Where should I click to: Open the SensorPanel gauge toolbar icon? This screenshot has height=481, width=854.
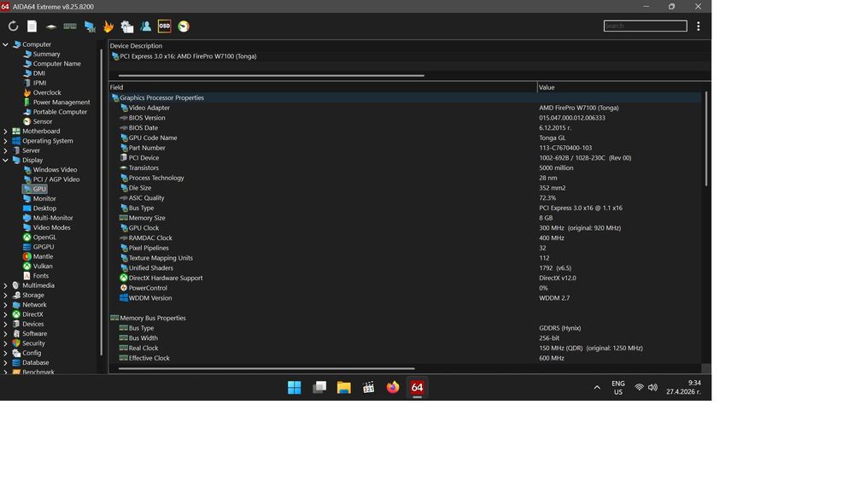click(x=184, y=26)
